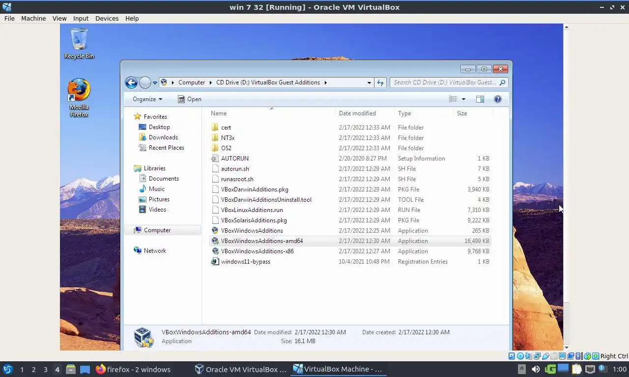Open the VirtualBox Input menu
Viewport: 629px width, 377px height.
click(x=81, y=18)
